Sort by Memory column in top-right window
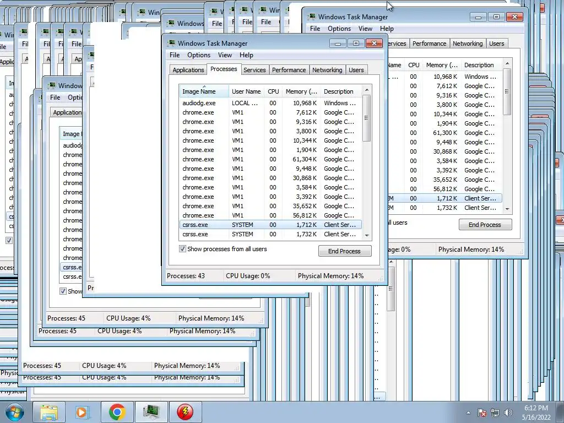This screenshot has height=423, width=564. pyautogui.click(x=442, y=65)
